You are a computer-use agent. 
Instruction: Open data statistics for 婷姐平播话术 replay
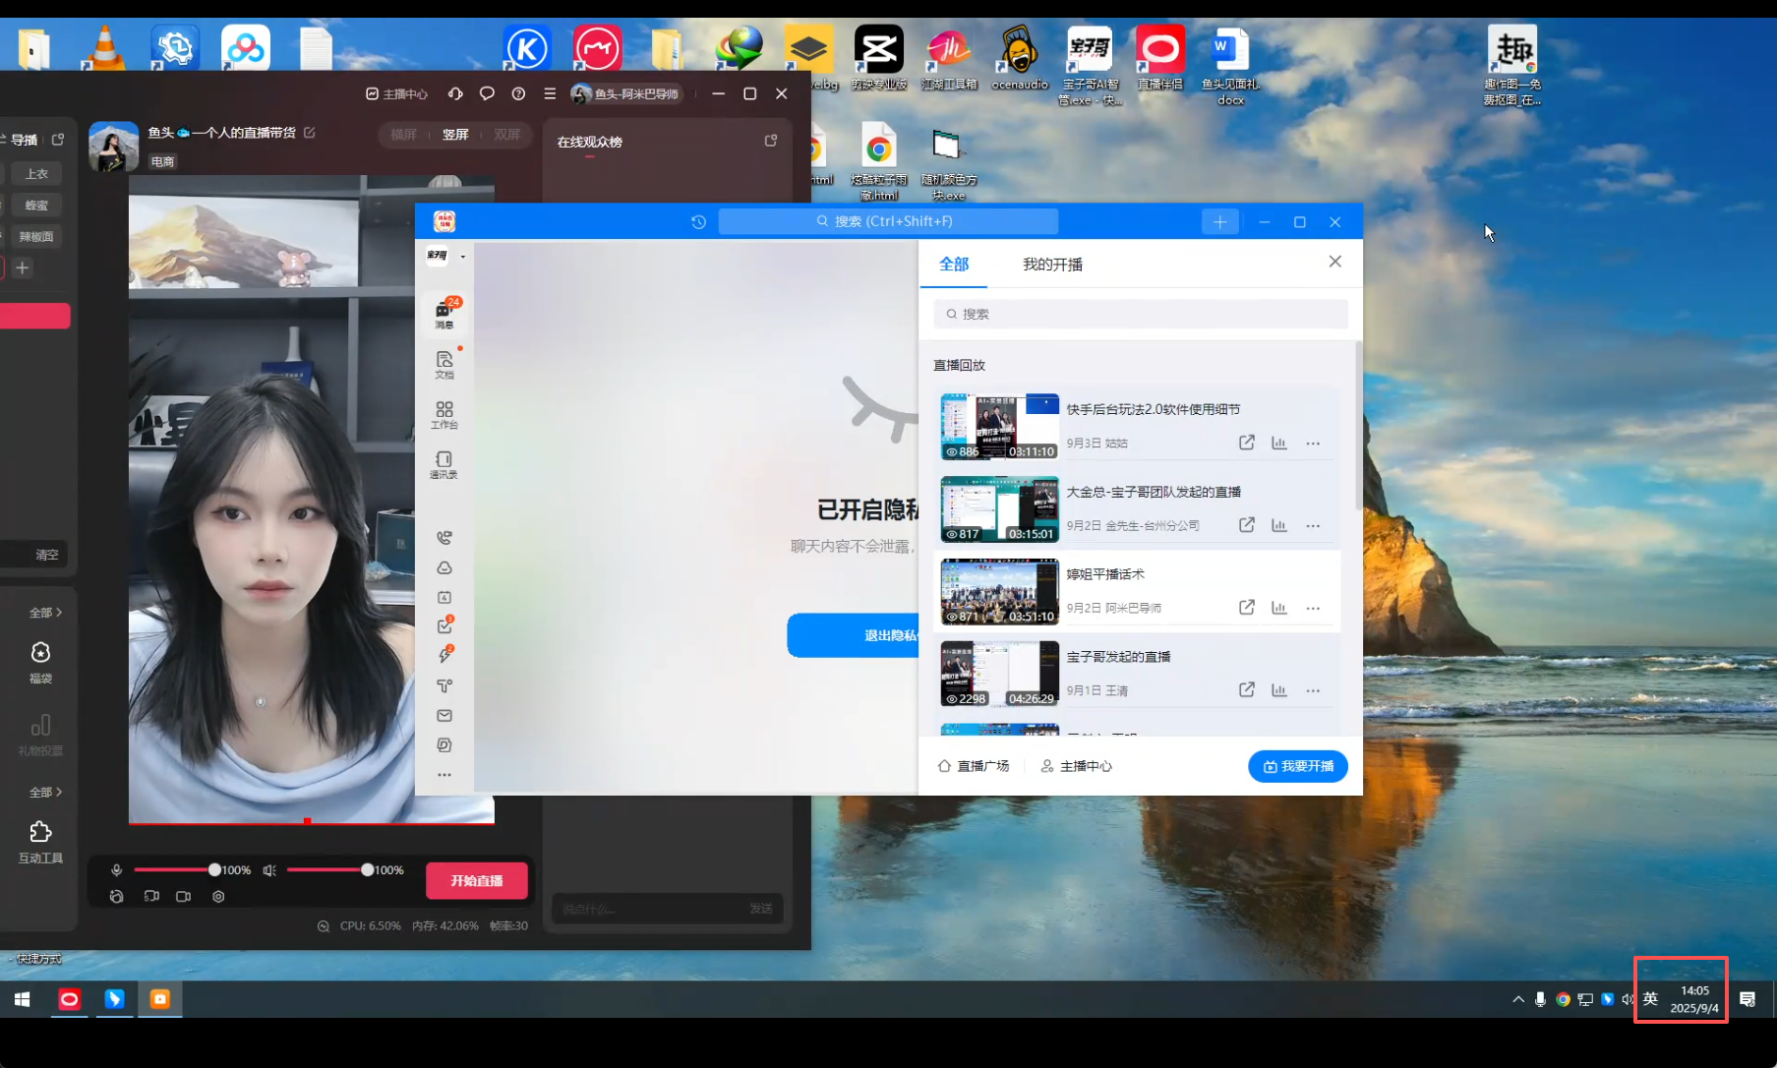(1278, 608)
